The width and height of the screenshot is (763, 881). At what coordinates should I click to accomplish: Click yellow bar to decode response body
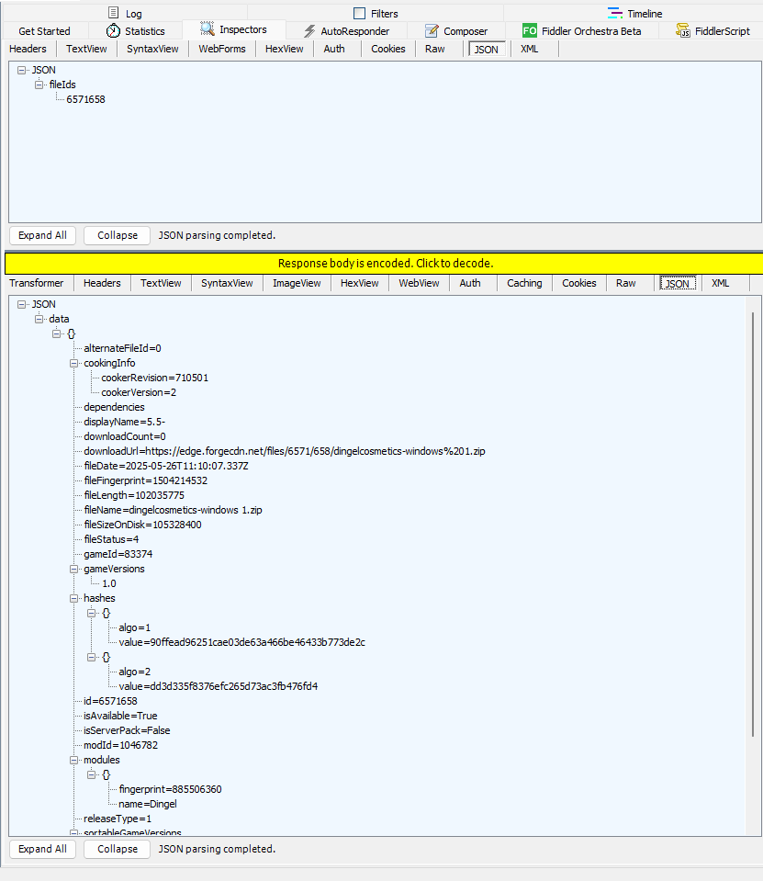[x=385, y=264]
